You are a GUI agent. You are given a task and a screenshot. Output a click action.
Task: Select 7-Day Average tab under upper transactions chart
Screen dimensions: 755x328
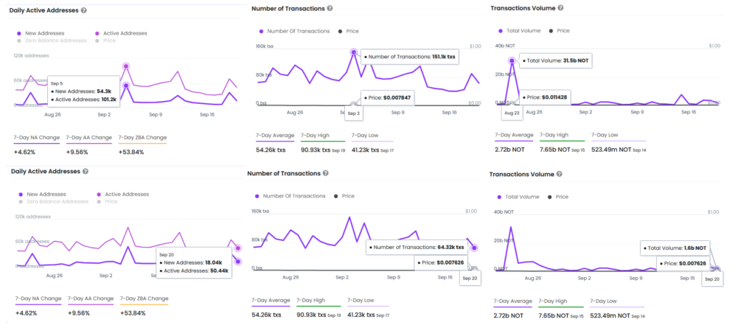click(x=275, y=136)
